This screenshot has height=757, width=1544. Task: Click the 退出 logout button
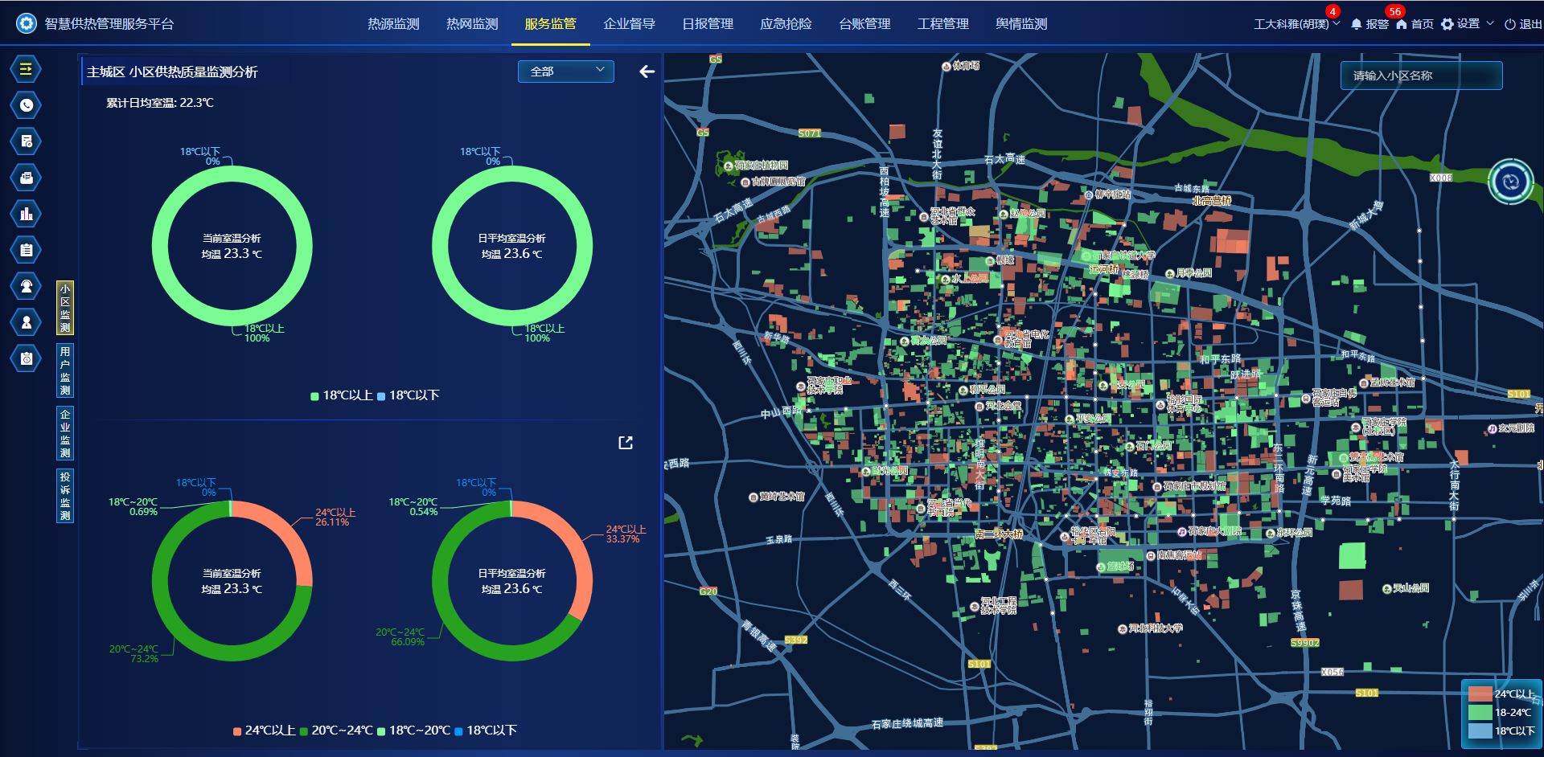1523,24
